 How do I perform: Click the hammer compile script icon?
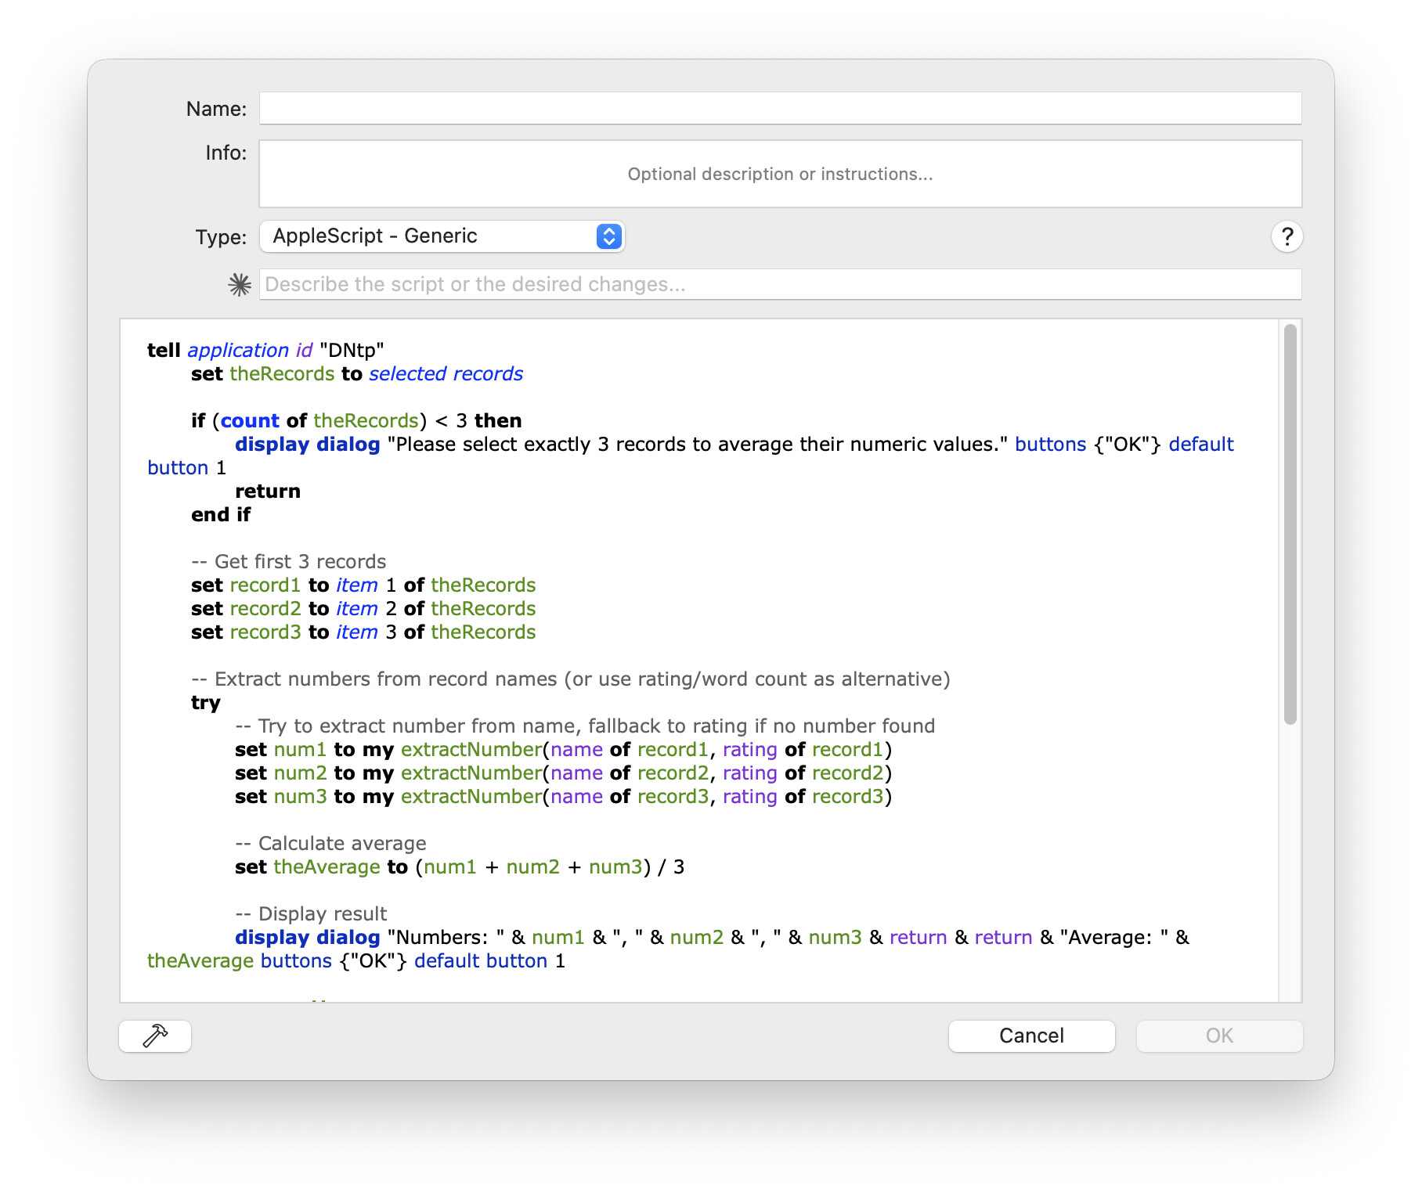[155, 1036]
